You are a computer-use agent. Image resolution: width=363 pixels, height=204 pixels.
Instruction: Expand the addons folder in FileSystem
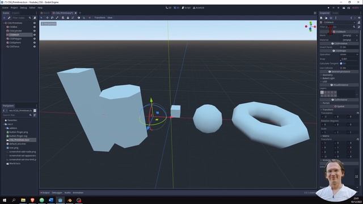(x=6, y=128)
